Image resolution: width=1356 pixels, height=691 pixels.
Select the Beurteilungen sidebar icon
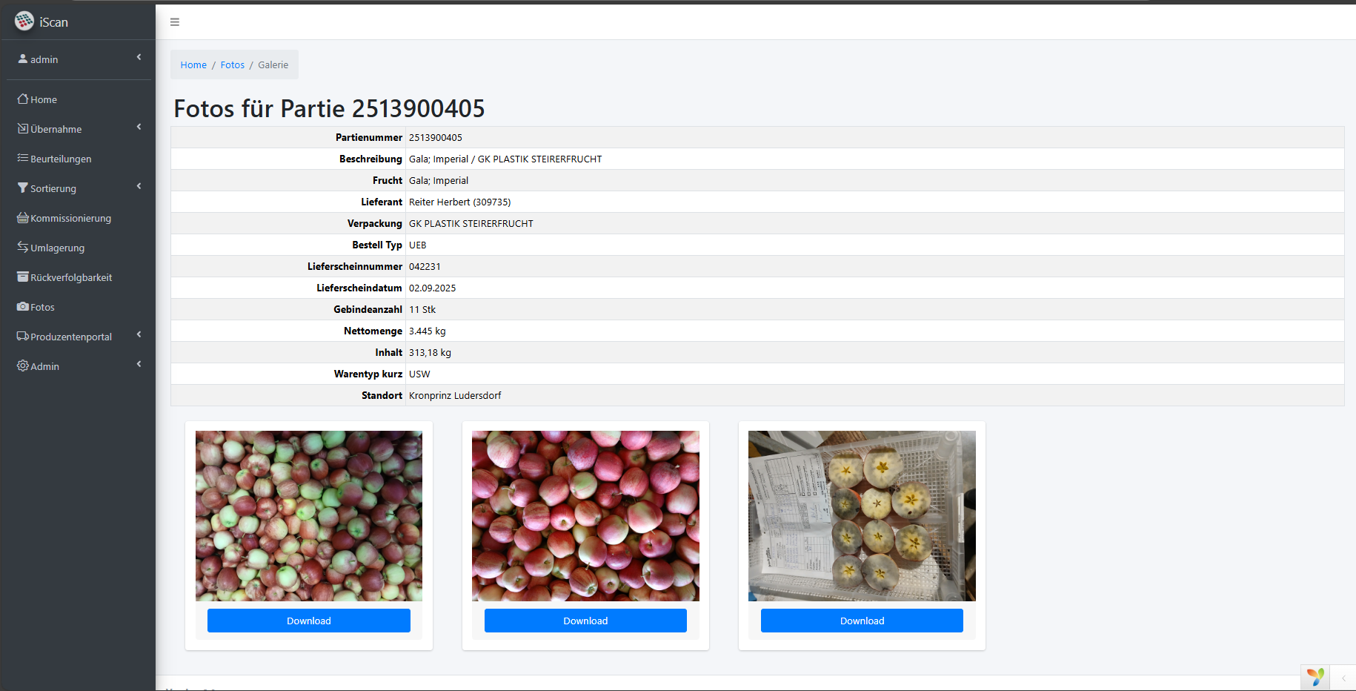[x=22, y=159]
